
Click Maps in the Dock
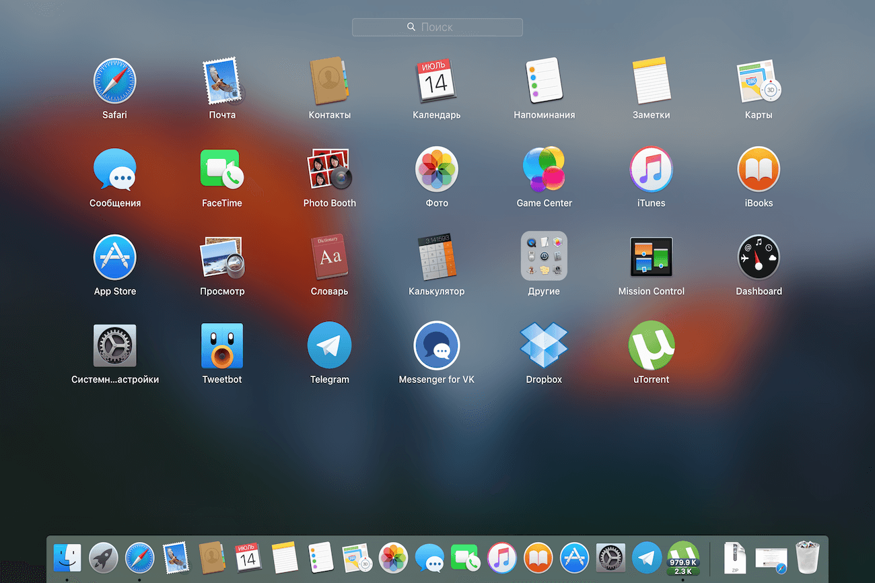357,558
